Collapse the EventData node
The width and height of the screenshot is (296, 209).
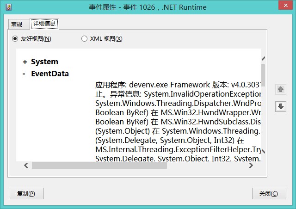pyautogui.click(x=24, y=74)
